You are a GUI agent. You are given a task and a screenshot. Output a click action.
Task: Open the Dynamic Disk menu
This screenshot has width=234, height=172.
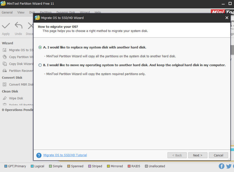[x=66, y=12]
